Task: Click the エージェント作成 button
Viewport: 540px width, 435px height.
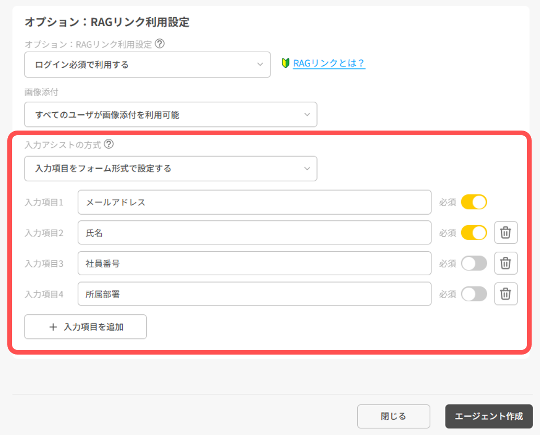Action: [x=489, y=416]
